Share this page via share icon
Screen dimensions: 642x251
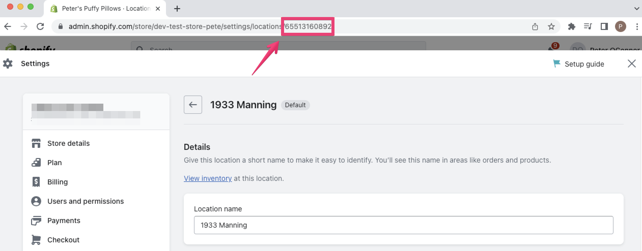[x=535, y=26]
